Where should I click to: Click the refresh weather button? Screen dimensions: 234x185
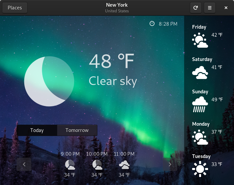[x=196, y=8]
